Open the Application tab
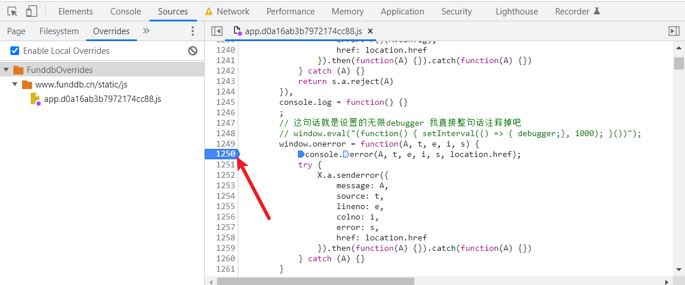This screenshot has width=685, height=285. (402, 12)
